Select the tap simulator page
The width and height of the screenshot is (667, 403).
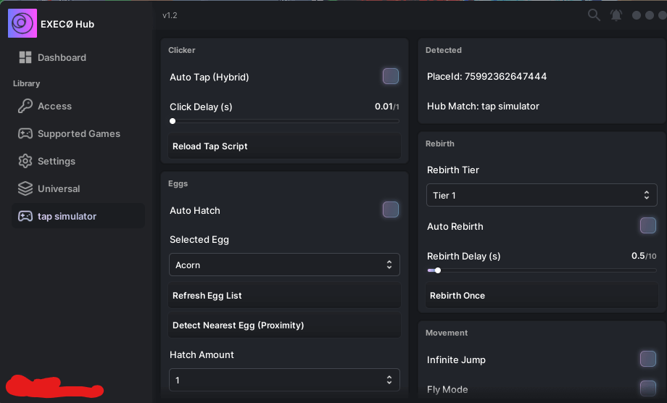click(78, 216)
